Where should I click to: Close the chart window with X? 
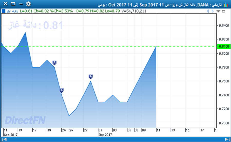[x=5, y=4]
